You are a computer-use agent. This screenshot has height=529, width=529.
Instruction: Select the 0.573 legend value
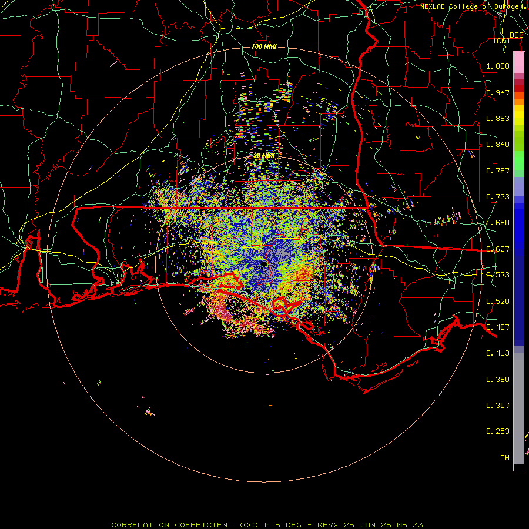(498, 275)
